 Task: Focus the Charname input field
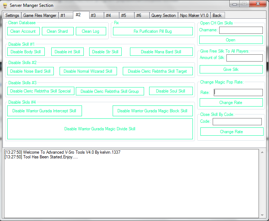(x=241, y=30)
